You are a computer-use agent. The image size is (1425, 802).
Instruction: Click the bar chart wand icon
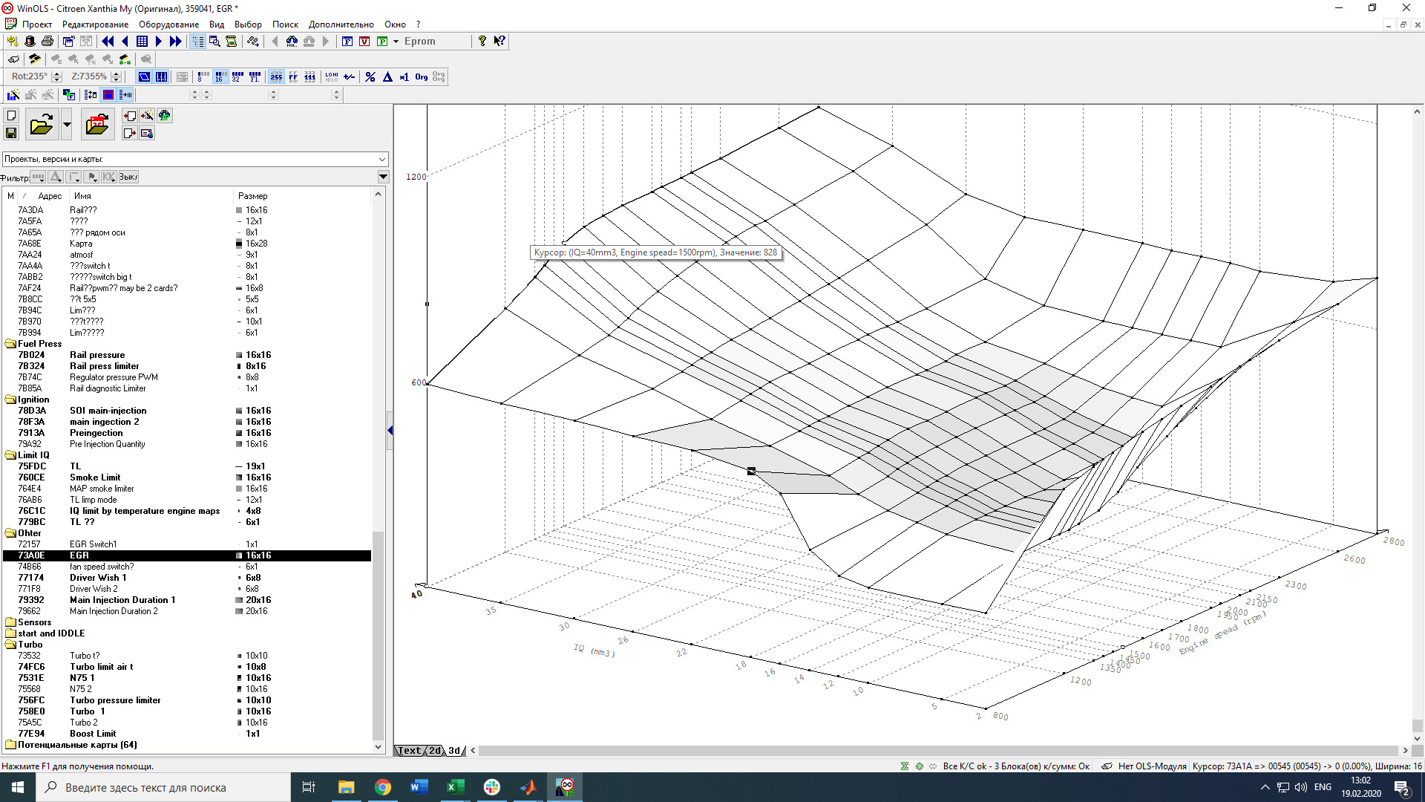tap(13, 94)
